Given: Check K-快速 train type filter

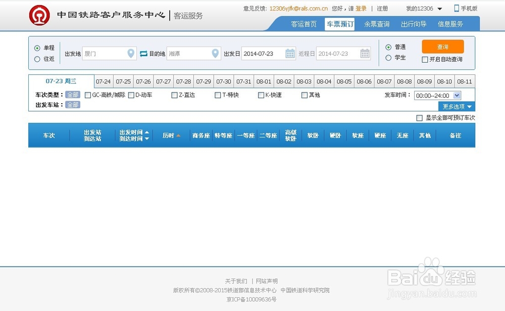Looking at the screenshot, I should [261, 95].
